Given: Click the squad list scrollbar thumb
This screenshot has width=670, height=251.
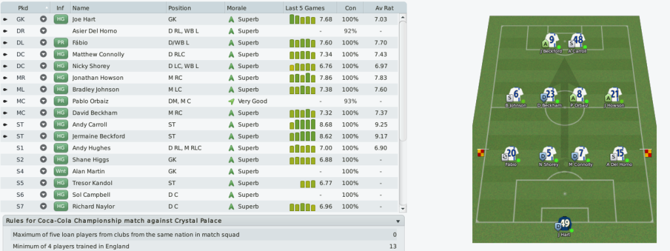Looking at the screenshot, I should point(402,81).
